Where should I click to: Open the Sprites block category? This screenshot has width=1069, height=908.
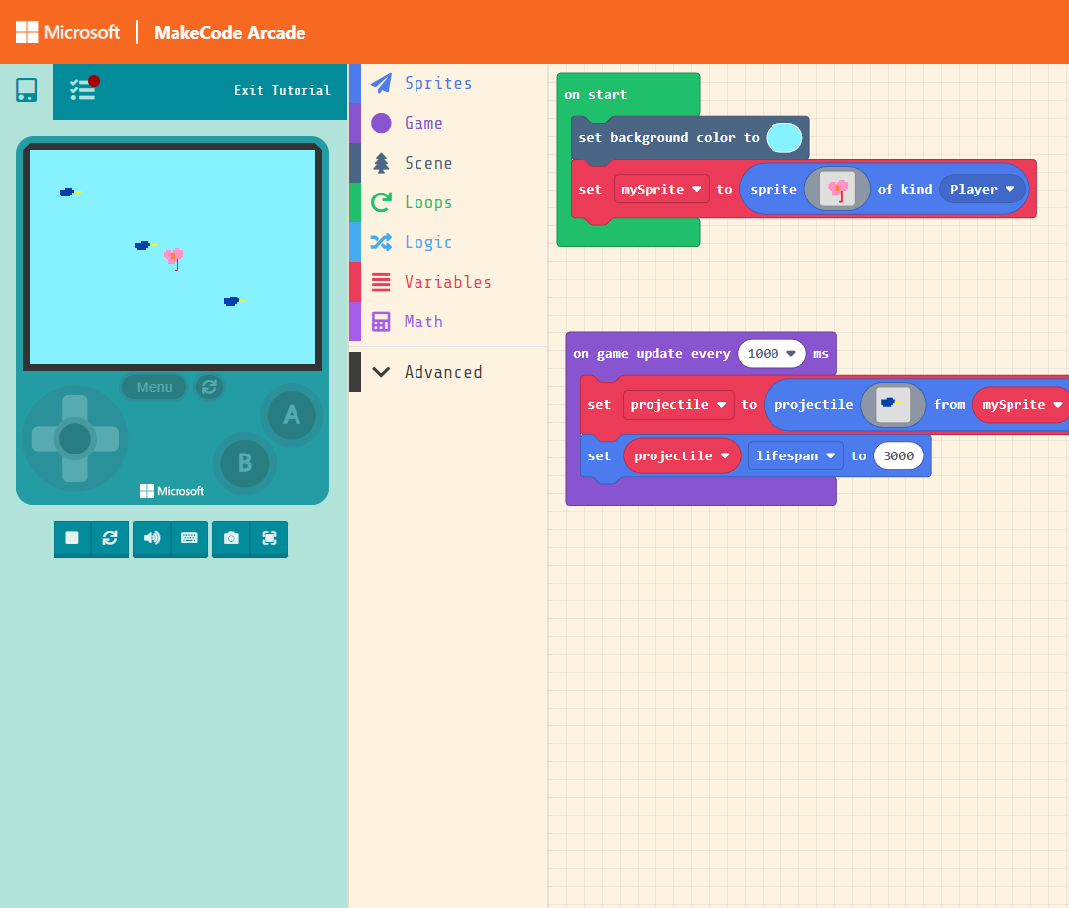(x=437, y=83)
